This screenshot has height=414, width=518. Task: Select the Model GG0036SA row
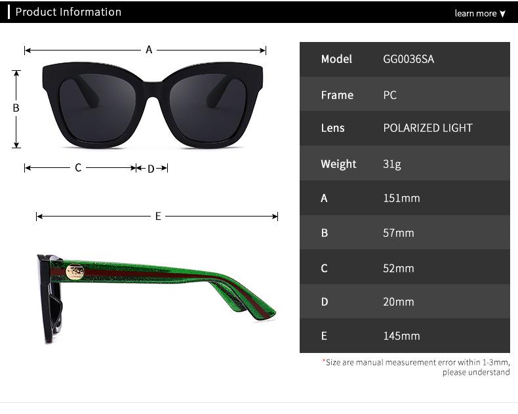click(x=405, y=59)
